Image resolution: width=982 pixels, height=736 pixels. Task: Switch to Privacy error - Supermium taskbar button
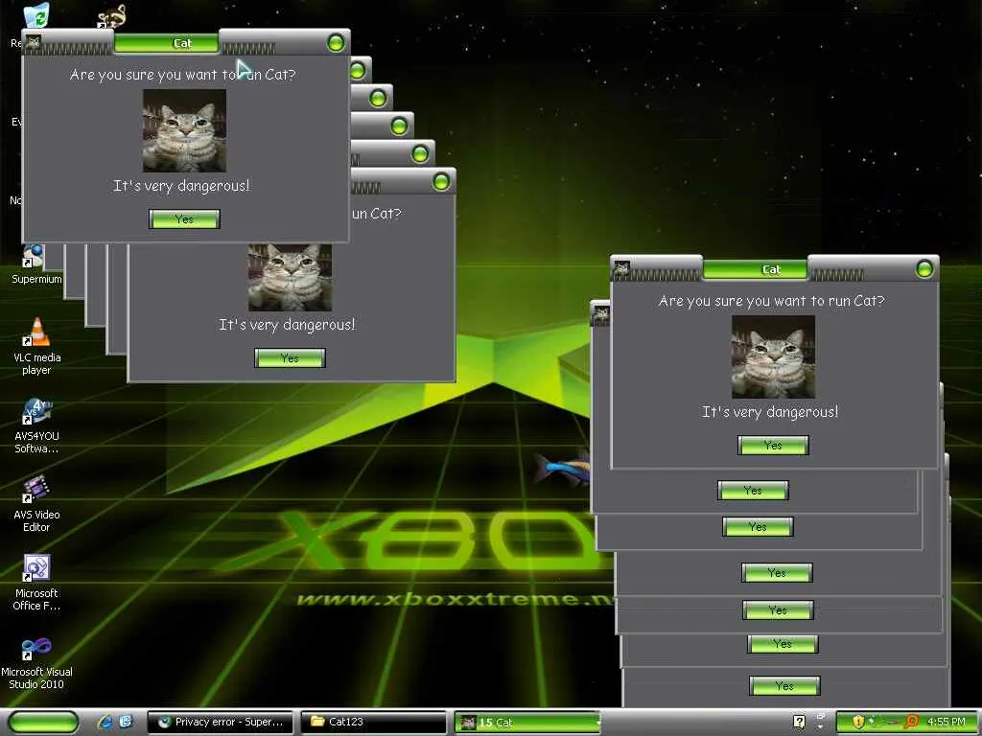pyautogui.click(x=220, y=723)
